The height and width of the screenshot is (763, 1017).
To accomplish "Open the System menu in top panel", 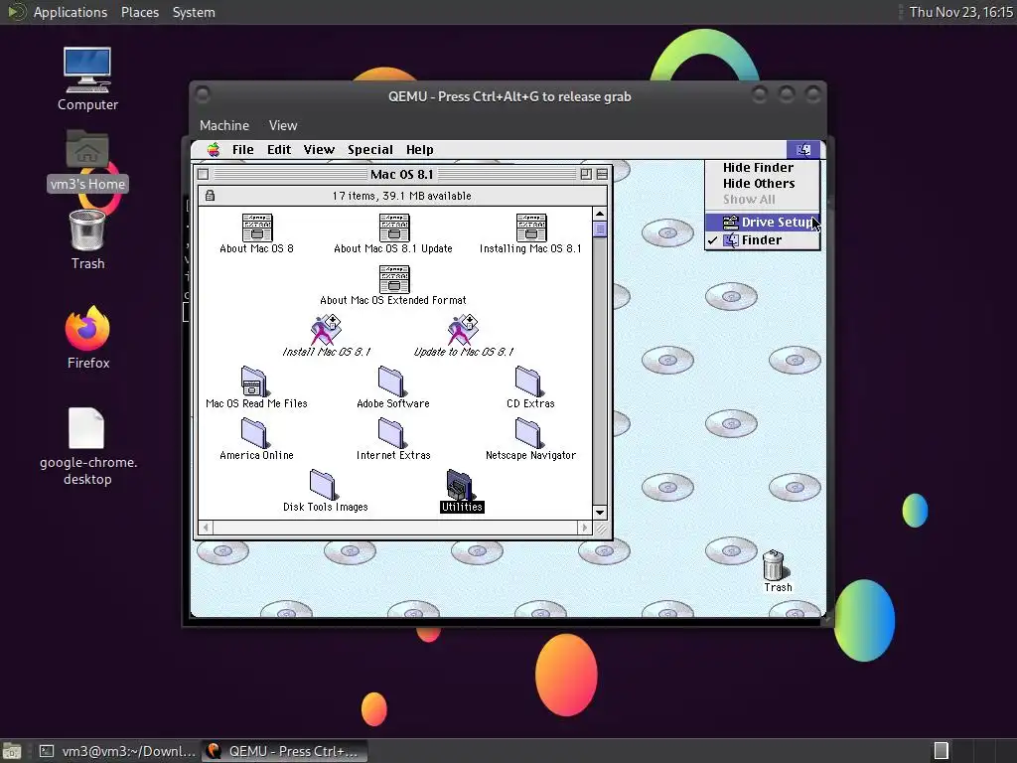I will pyautogui.click(x=194, y=12).
